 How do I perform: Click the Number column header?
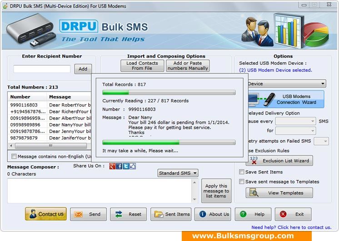click(x=27, y=97)
